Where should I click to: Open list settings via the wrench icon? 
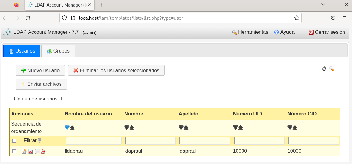(331, 69)
